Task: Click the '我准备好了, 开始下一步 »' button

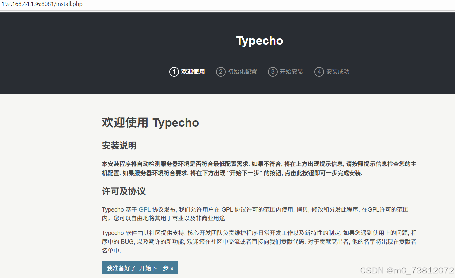Action: (x=140, y=268)
